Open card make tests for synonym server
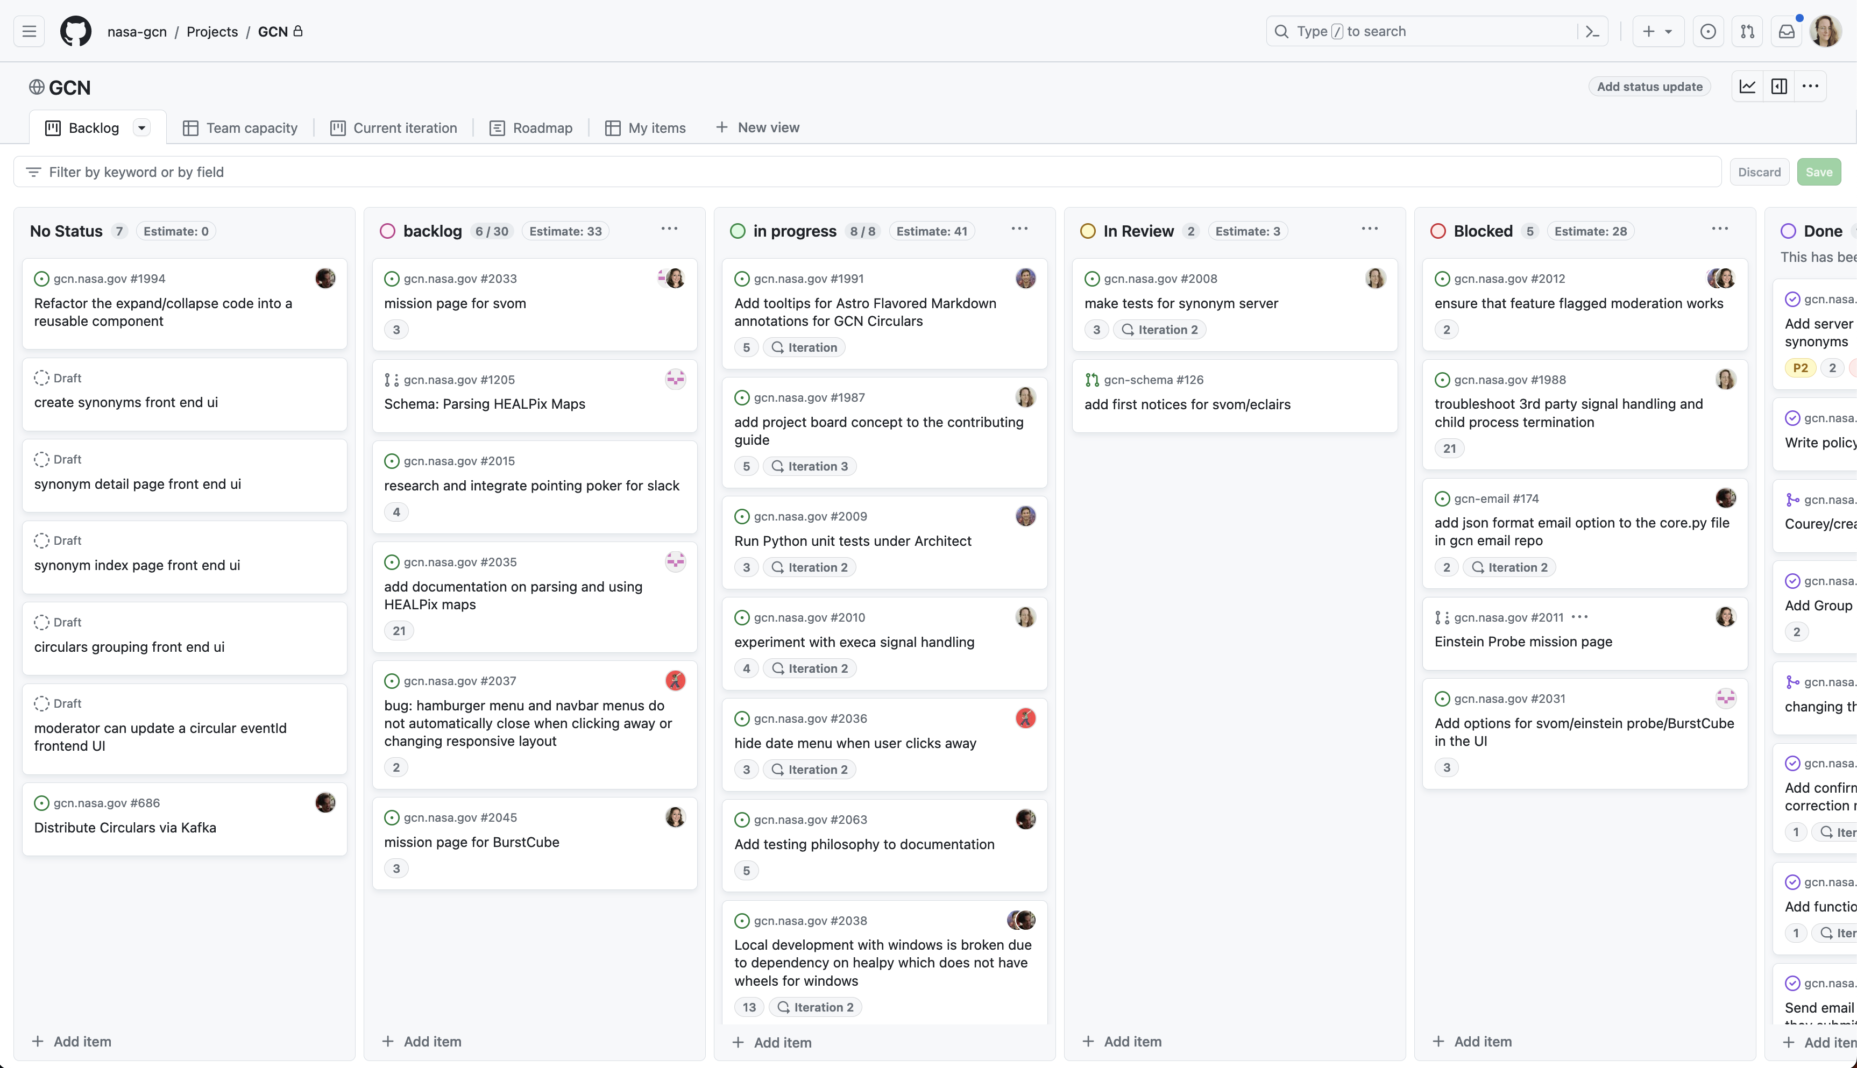 (x=1181, y=304)
